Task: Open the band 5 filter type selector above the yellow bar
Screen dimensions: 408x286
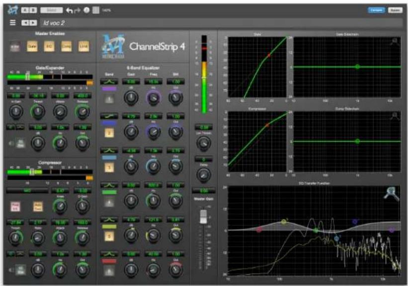Action: point(109,219)
